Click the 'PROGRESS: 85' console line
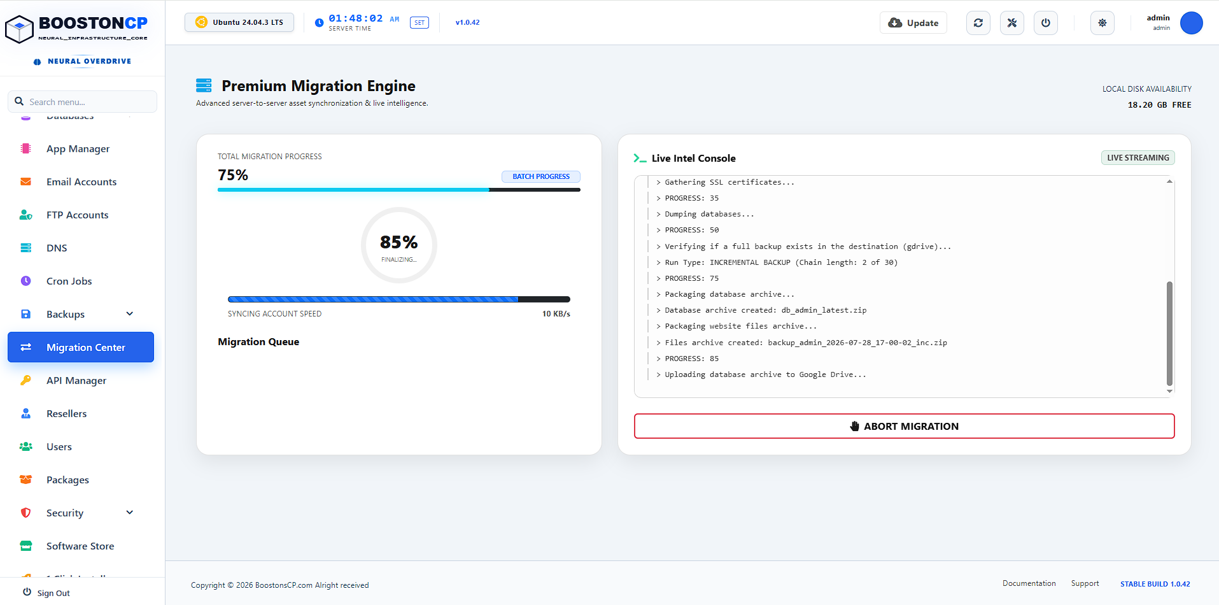Viewport: 1219px width, 605px height. (x=691, y=359)
